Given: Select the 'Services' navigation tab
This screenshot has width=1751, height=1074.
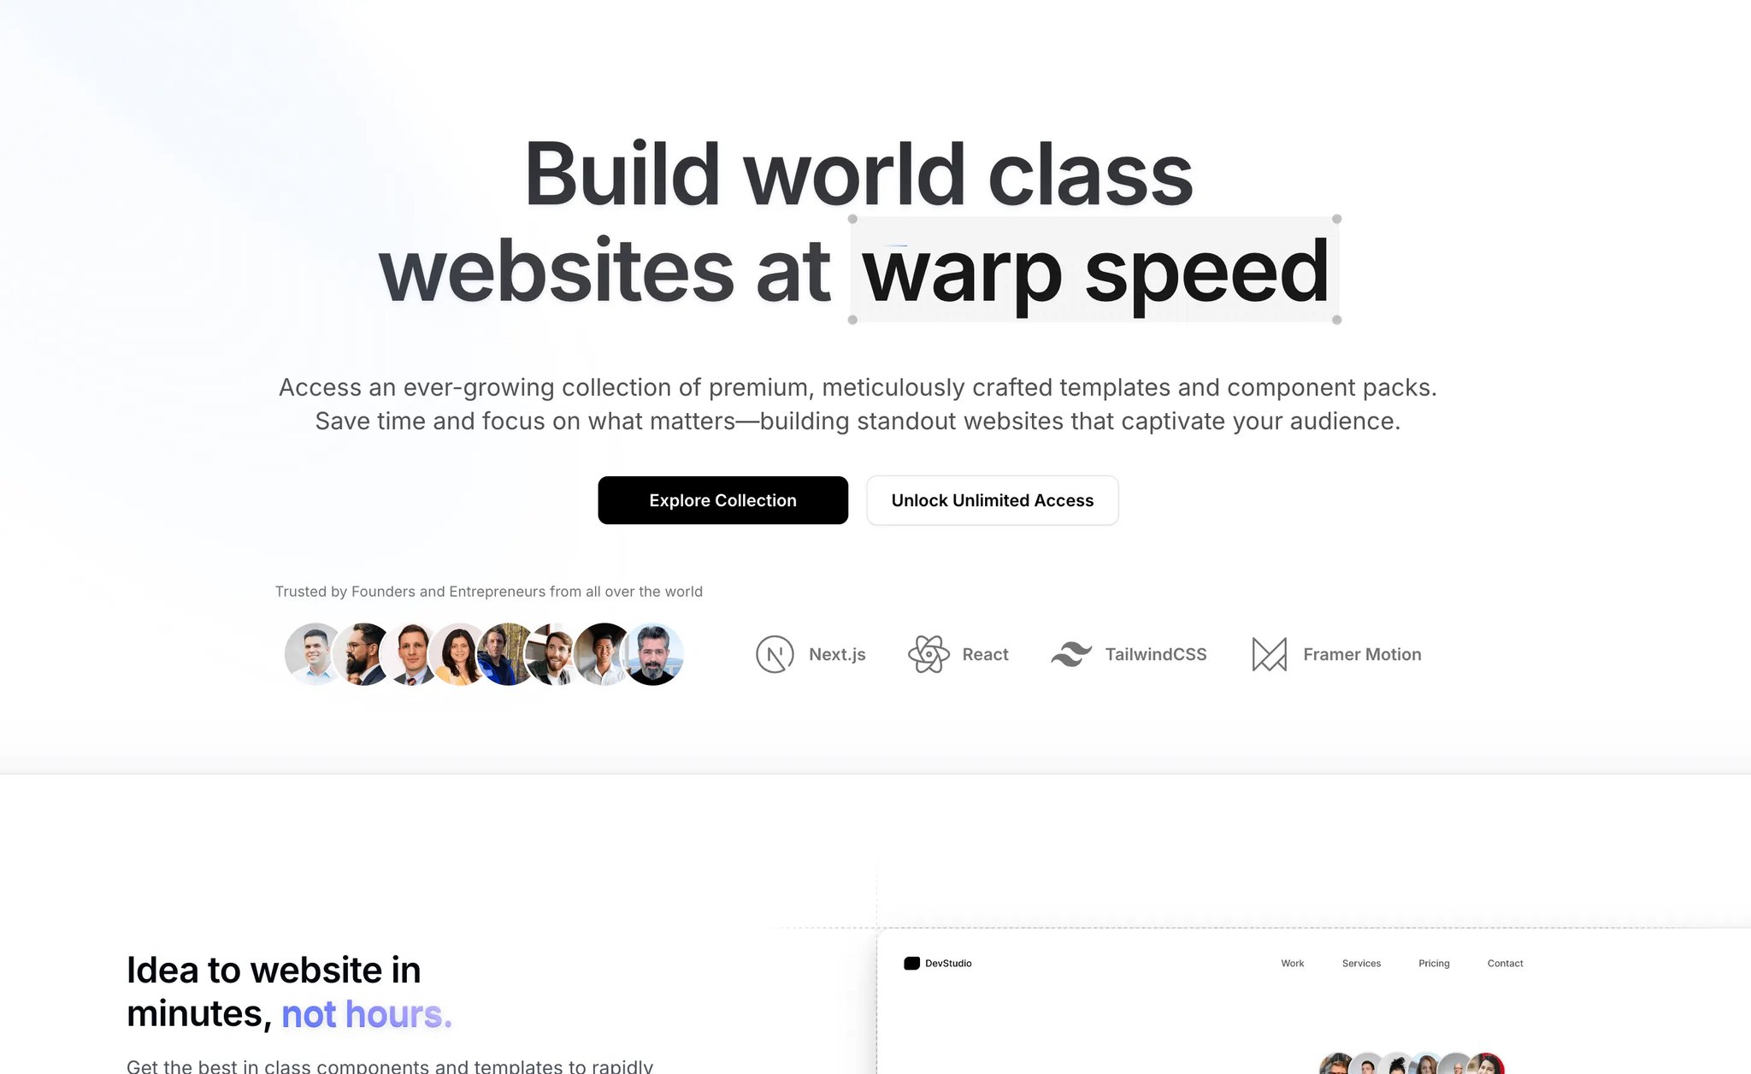Looking at the screenshot, I should click(1362, 963).
